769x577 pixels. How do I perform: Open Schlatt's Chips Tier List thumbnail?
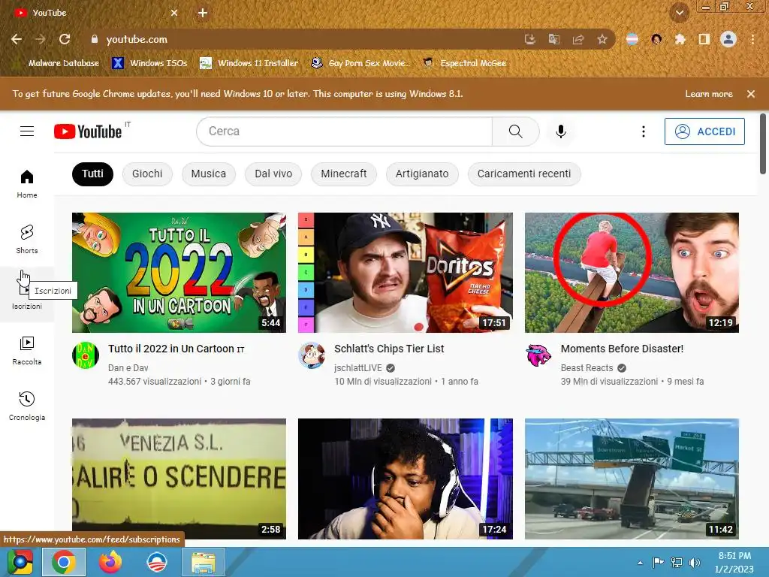tap(405, 272)
